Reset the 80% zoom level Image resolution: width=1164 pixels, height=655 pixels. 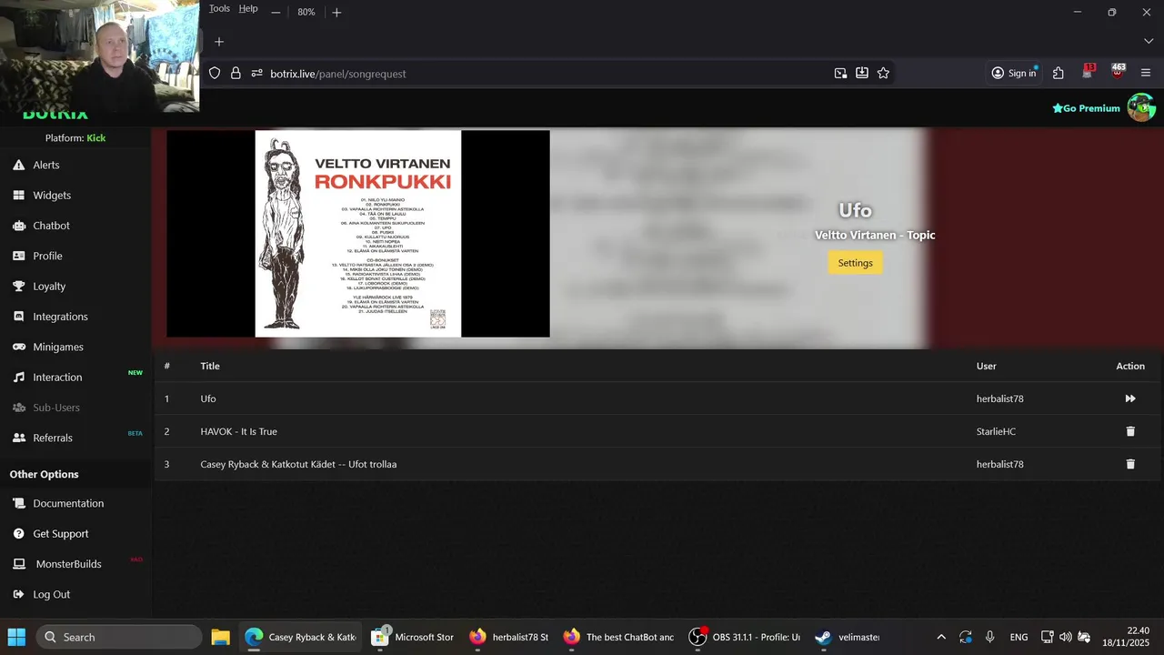(x=306, y=12)
